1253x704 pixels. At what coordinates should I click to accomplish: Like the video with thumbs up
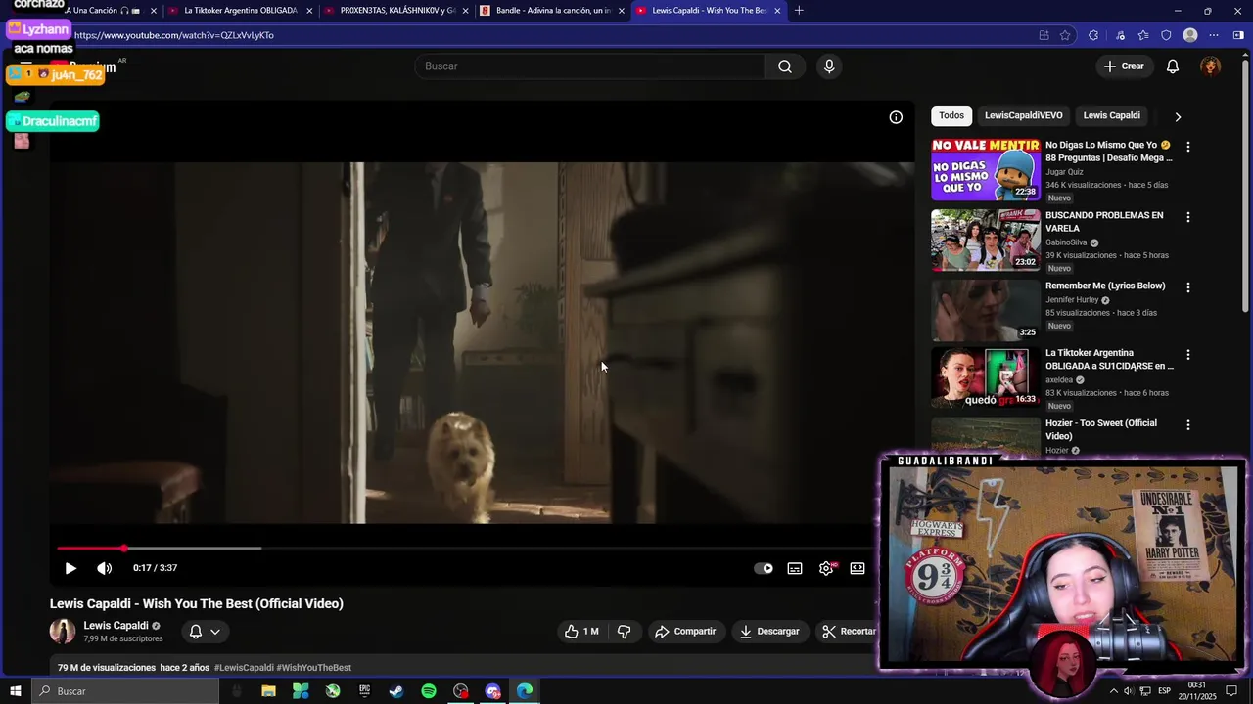point(581,632)
